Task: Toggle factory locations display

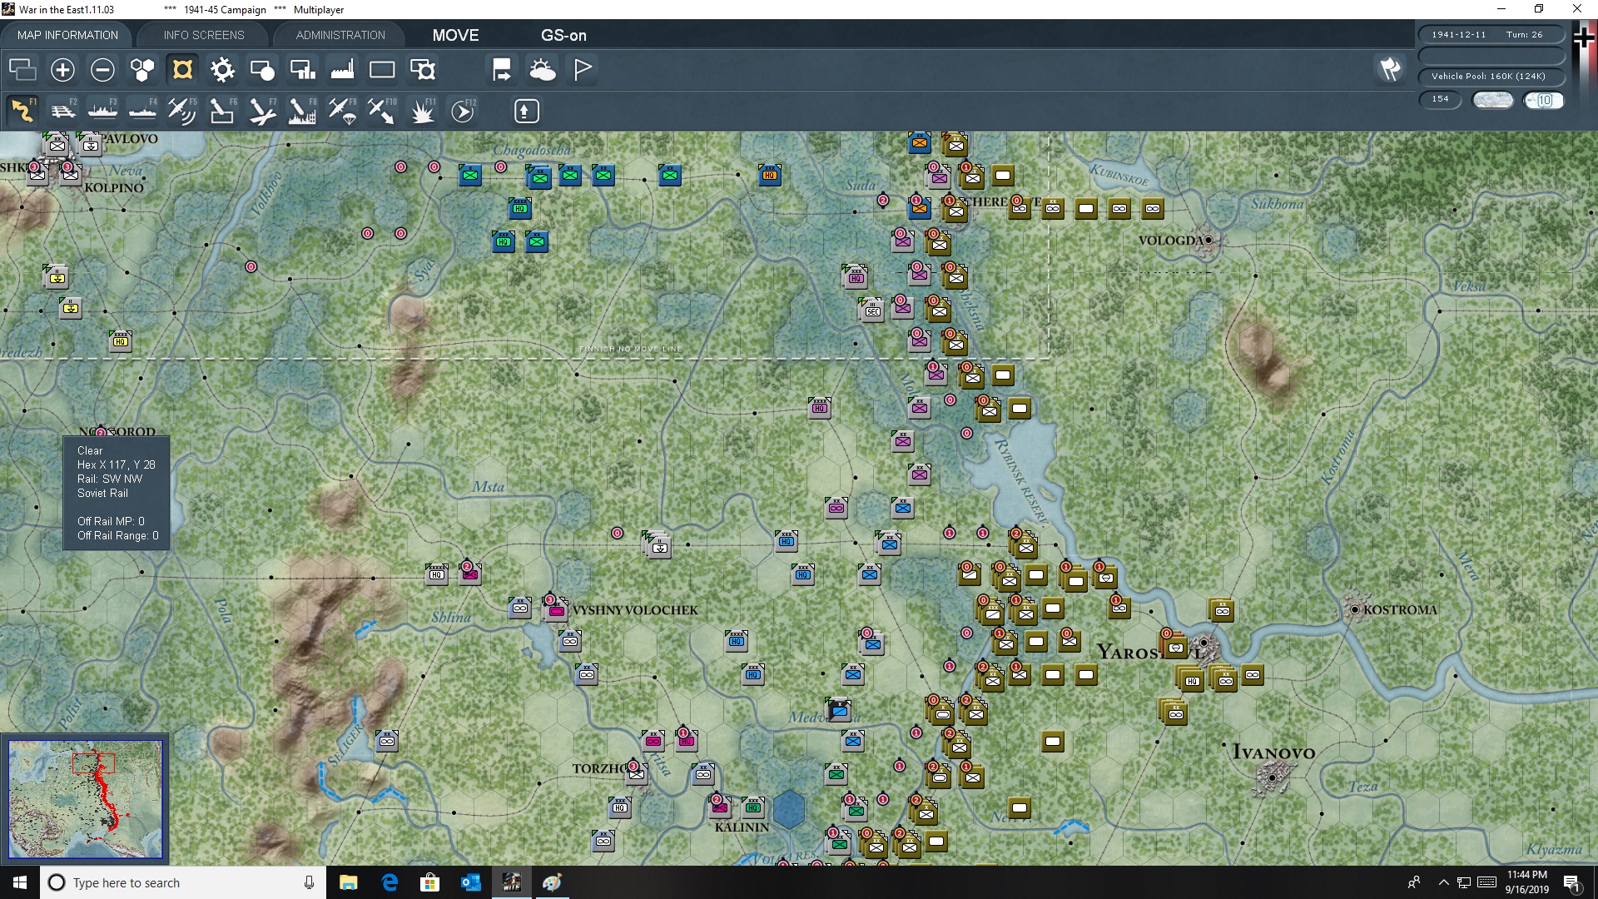Action: pyautogui.click(x=342, y=70)
